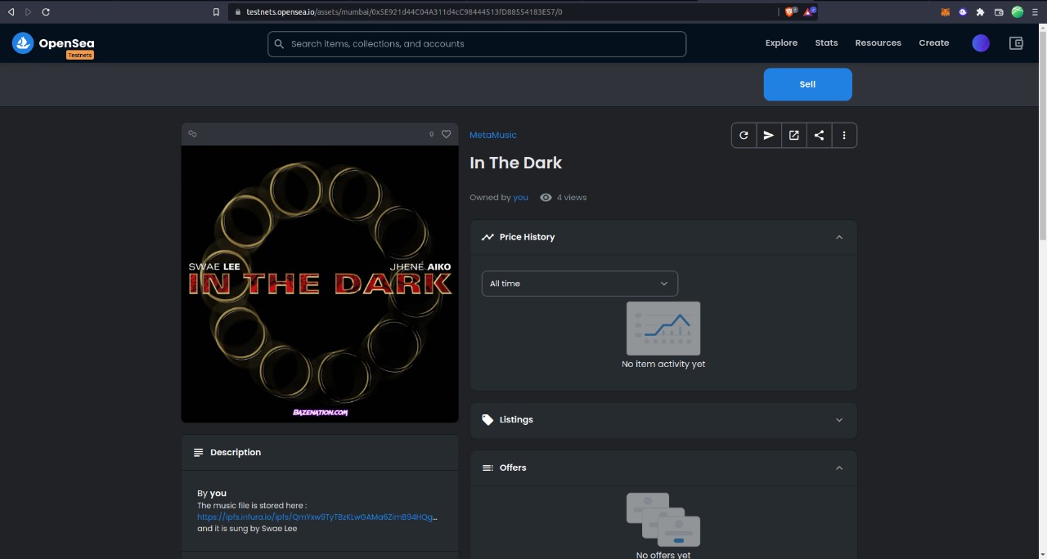Screen dimensions: 1047x559
Task: Open the Resources menu
Action: pos(878,43)
